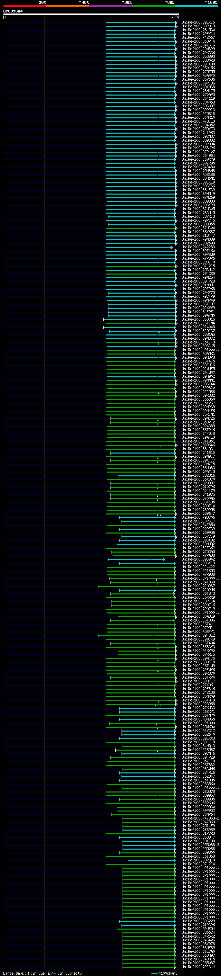
Task: Select the UniRef100_Q107R6 label
Action: 198,487
